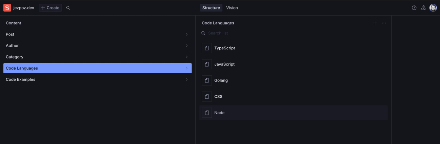440x144 pixels.
Task: Open the presence users icon
Action: [x=423, y=8]
